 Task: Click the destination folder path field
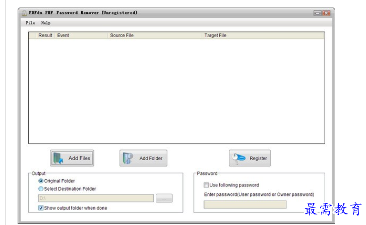[x=96, y=198]
